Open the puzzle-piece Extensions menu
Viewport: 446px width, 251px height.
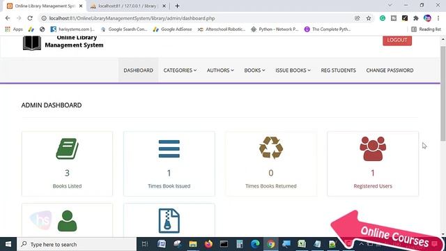(x=416, y=18)
